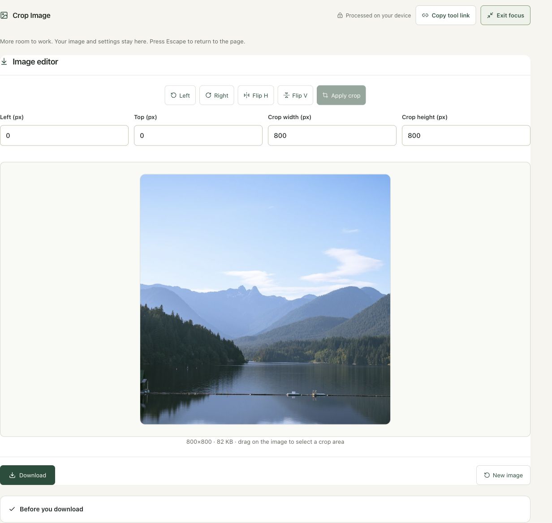Flip the image horizontally with Flip H
This screenshot has width=552, height=523.
(x=256, y=95)
